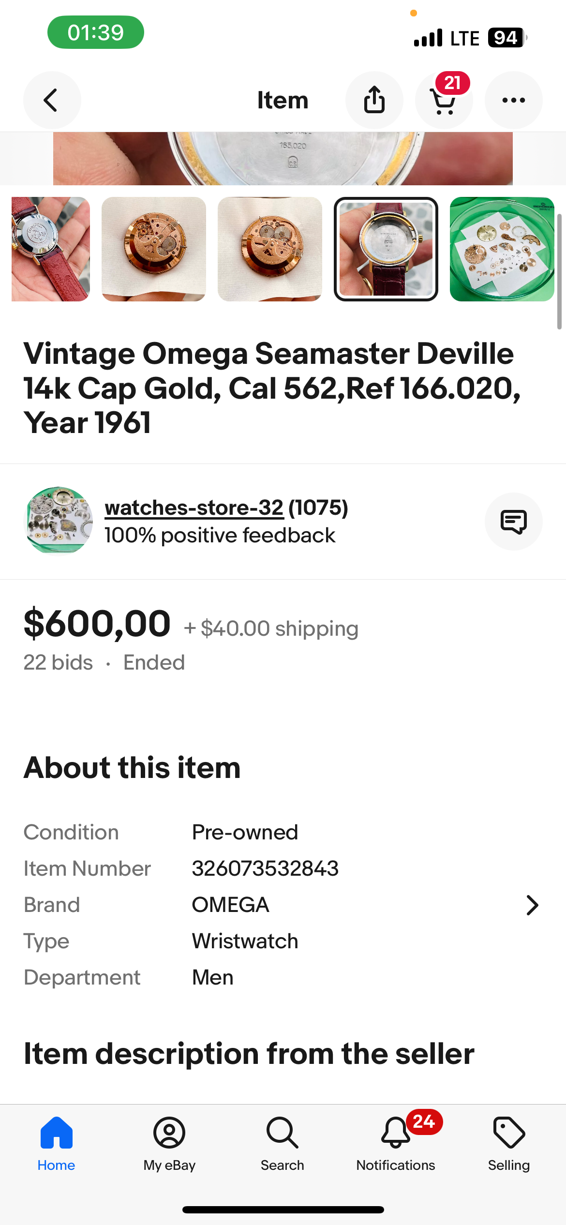Image resolution: width=566 pixels, height=1225 pixels.
Task: Open the three-dot more options menu
Action: pyautogui.click(x=513, y=100)
